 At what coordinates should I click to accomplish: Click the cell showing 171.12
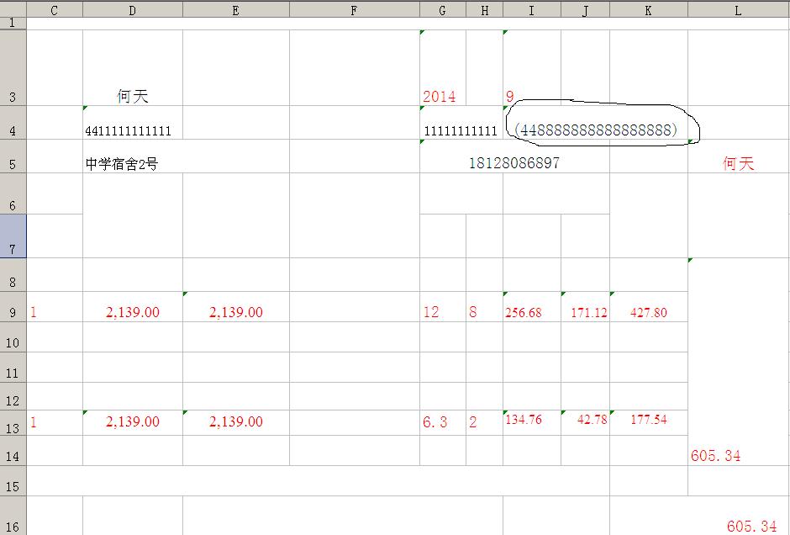585,313
